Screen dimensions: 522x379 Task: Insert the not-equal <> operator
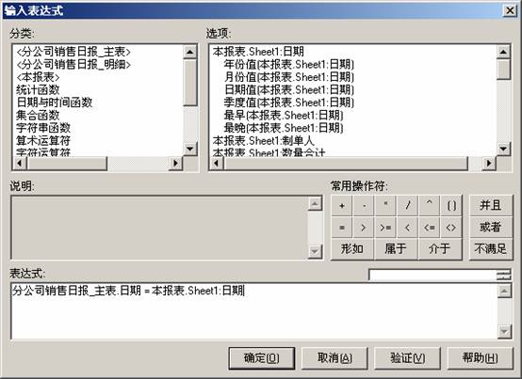(451, 228)
